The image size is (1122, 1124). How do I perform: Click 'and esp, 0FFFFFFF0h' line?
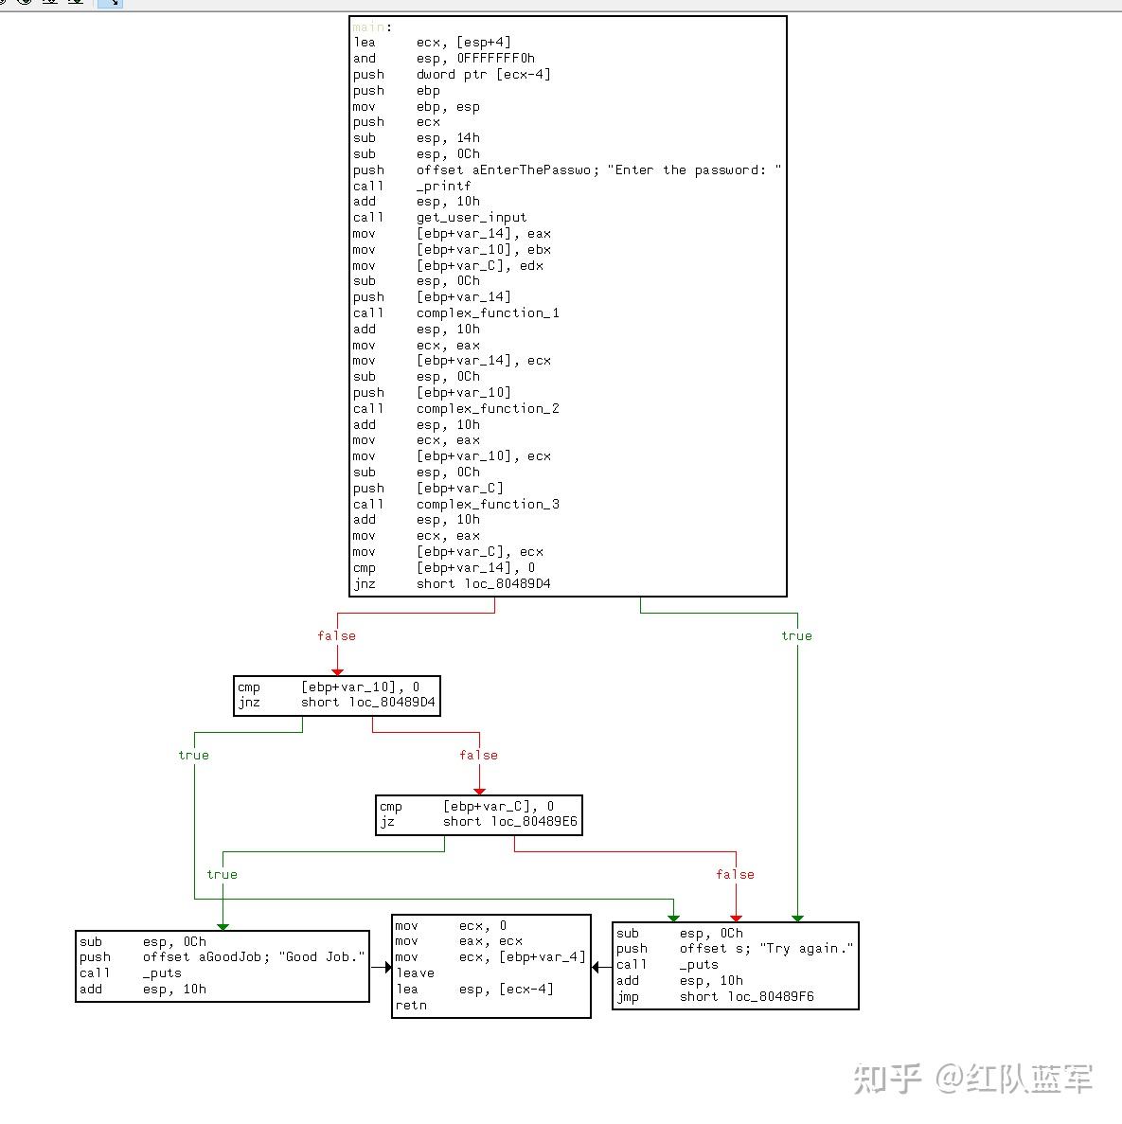click(444, 58)
